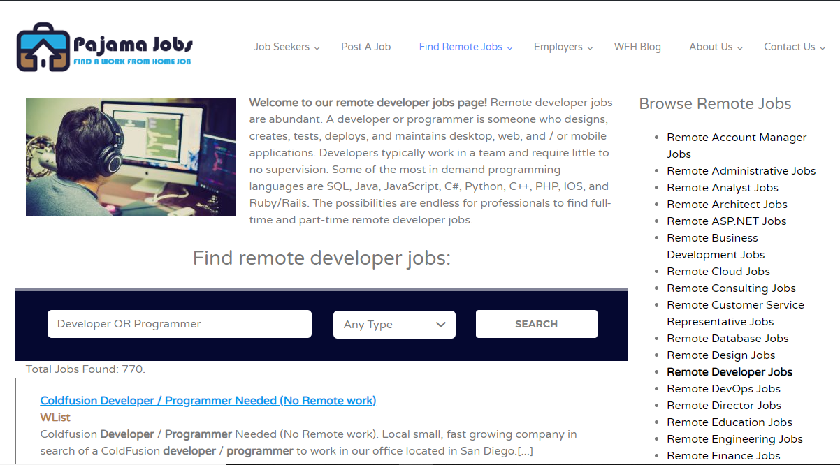
Task: Open Remote Engineering Jobs link
Action: tap(734, 439)
